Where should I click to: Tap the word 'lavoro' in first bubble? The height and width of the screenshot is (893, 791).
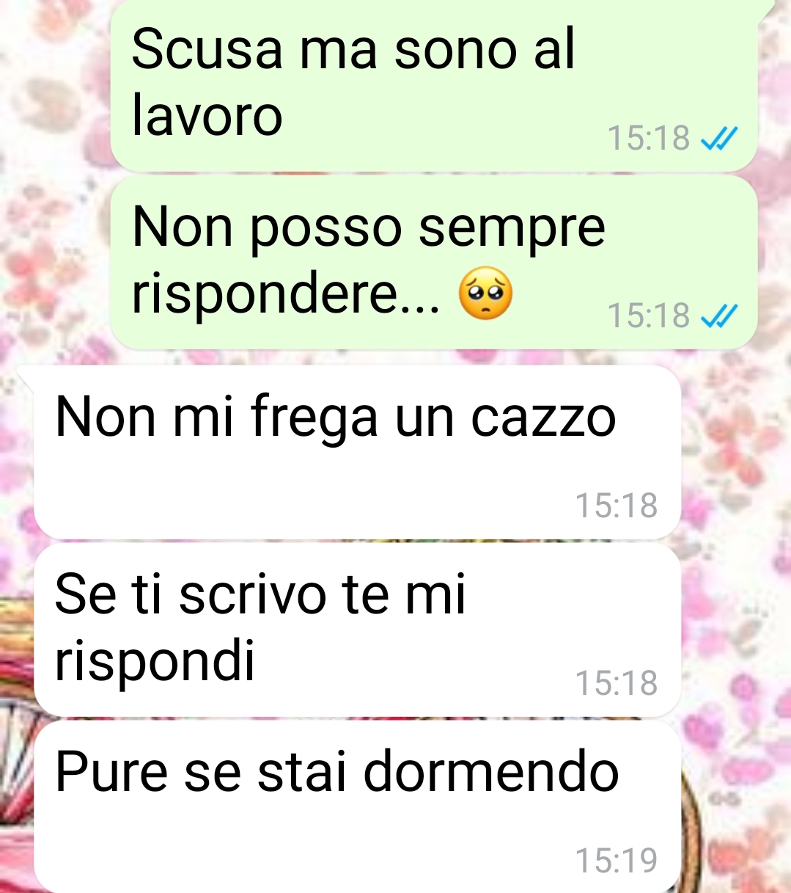pos(207,115)
